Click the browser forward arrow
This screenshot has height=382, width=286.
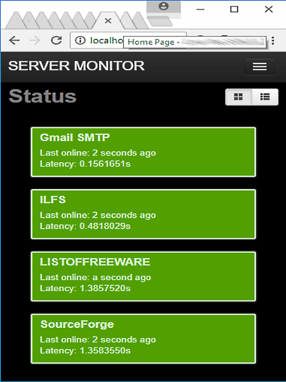35,41
